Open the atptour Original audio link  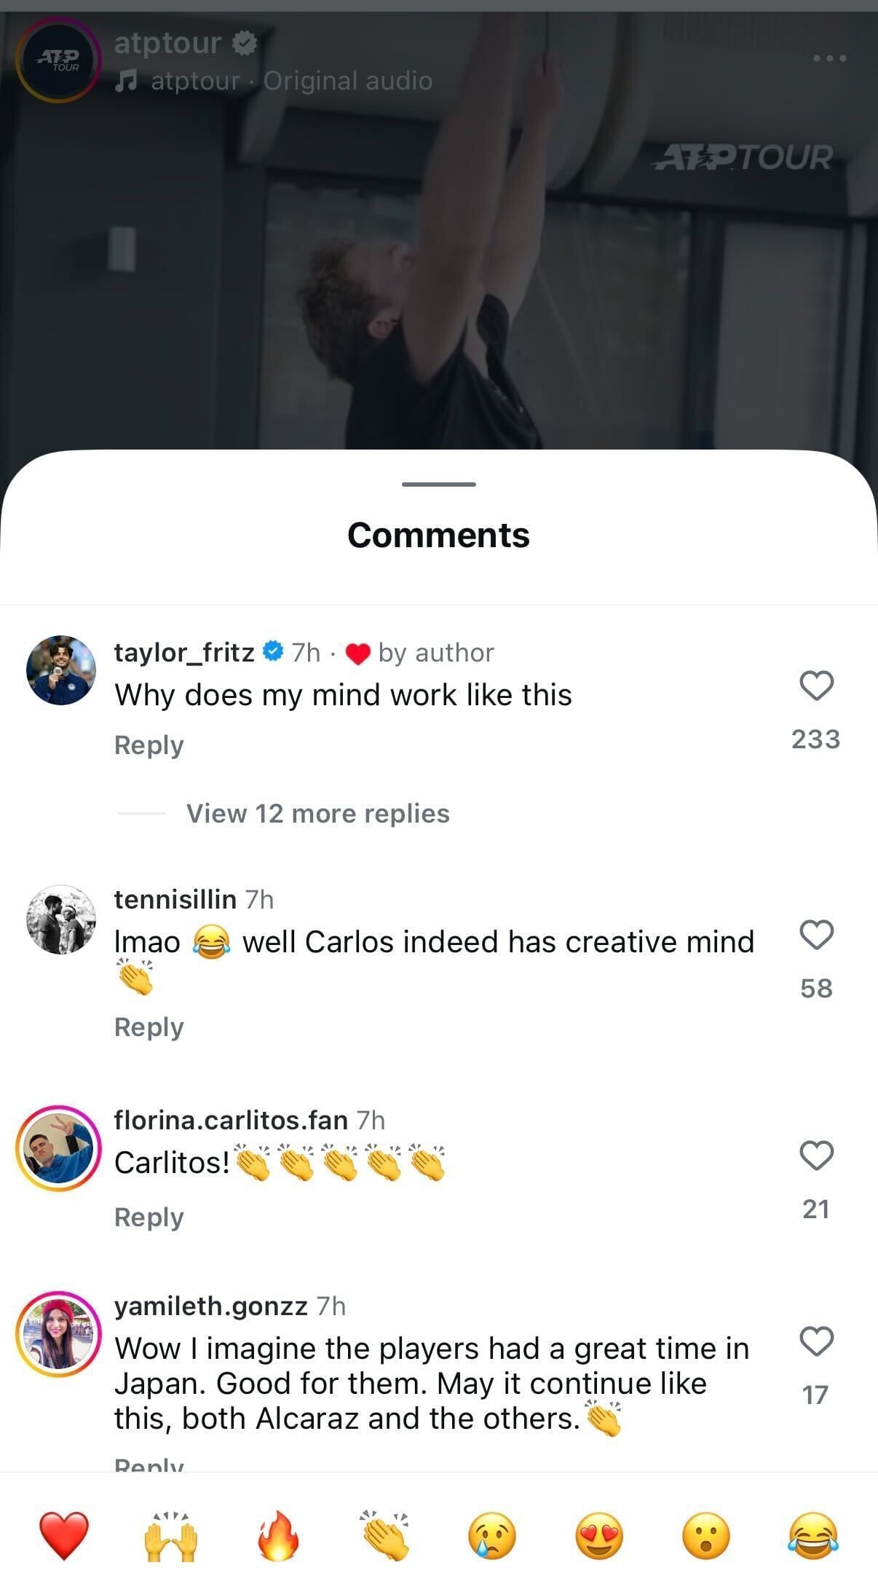(291, 80)
